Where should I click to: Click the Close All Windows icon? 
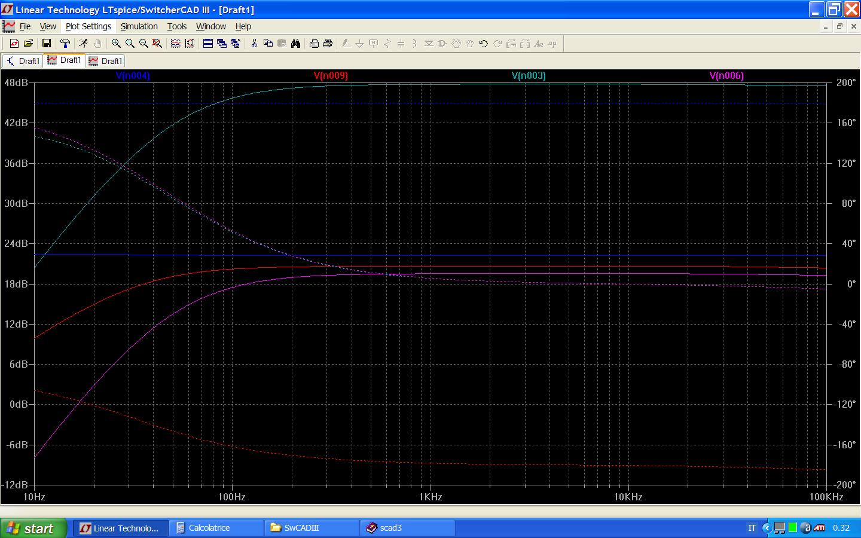pyautogui.click(x=236, y=43)
